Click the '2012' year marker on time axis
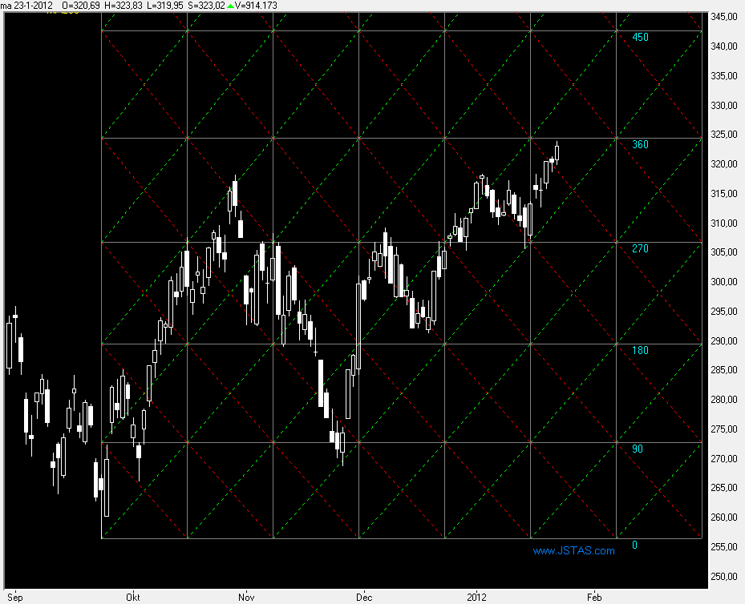 pyautogui.click(x=477, y=597)
